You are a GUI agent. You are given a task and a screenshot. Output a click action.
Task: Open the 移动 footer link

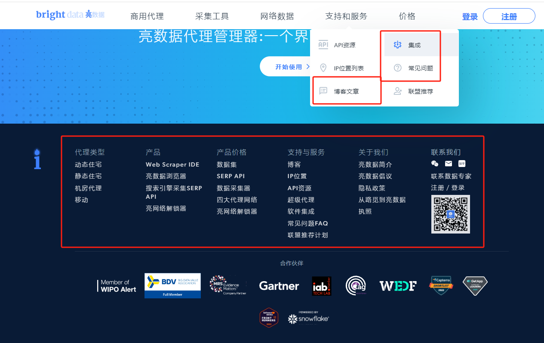(81, 200)
